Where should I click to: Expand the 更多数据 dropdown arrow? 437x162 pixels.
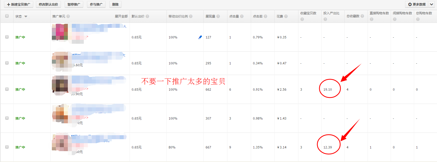pos(431,4)
